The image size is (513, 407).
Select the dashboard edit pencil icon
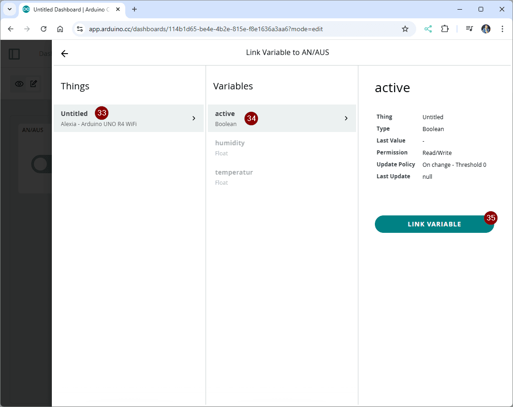[x=33, y=84]
